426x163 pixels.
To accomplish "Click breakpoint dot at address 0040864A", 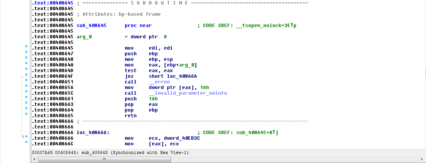I will pyautogui.click(x=26, y=63).
